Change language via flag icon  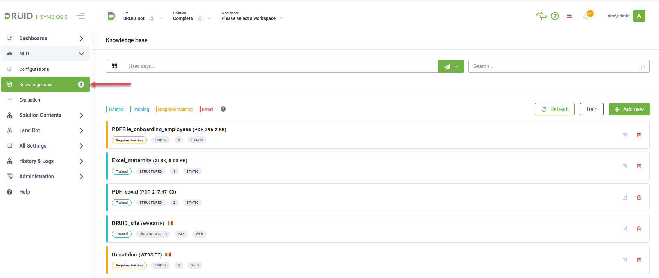[x=569, y=16]
